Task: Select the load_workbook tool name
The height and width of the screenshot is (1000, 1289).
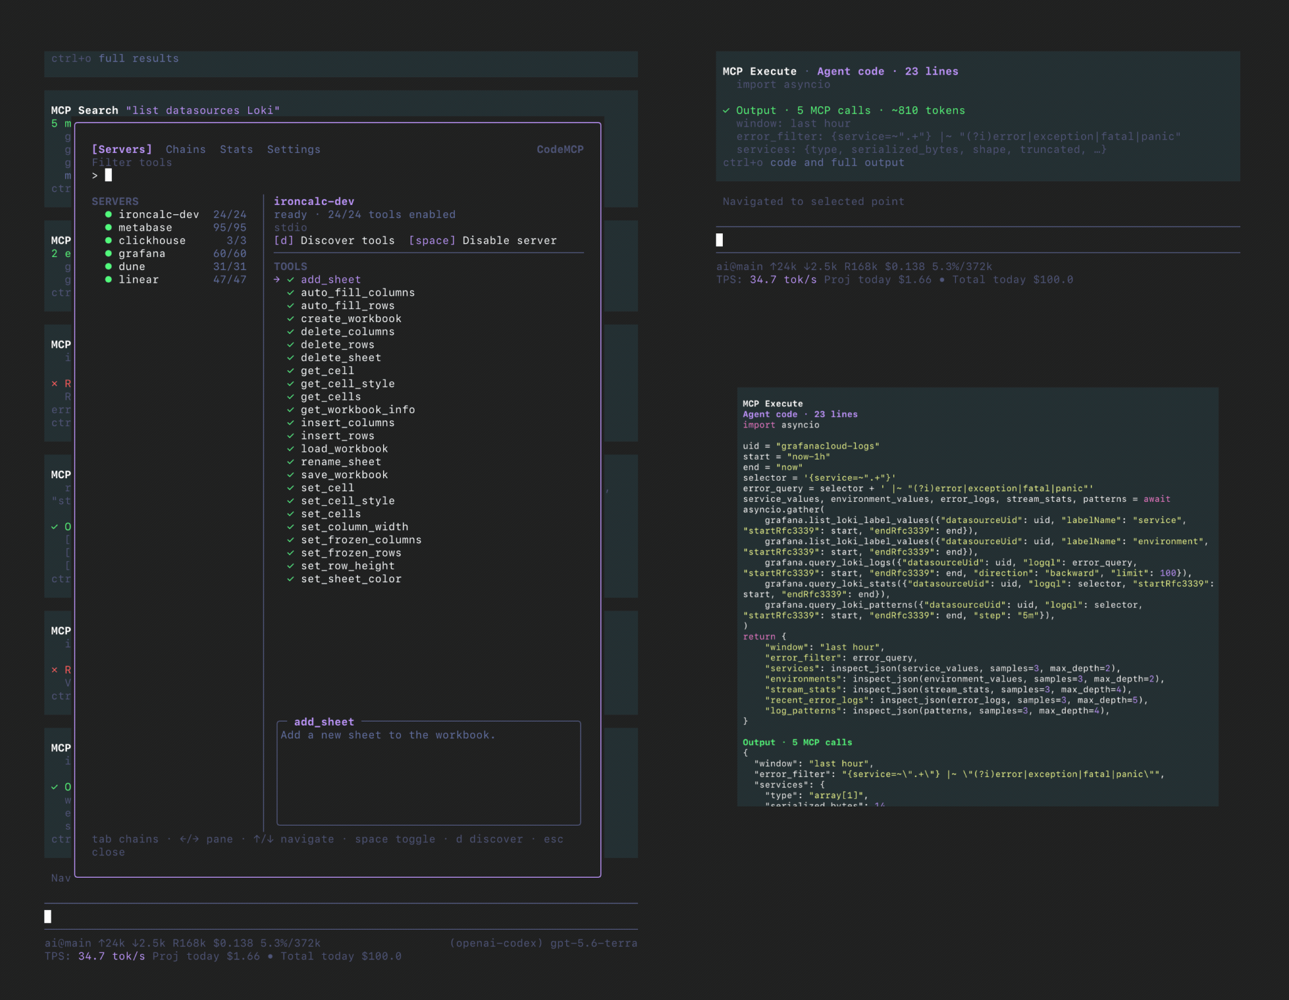Action: (x=344, y=449)
